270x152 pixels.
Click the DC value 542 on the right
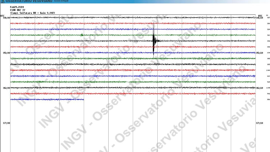pos(268,94)
